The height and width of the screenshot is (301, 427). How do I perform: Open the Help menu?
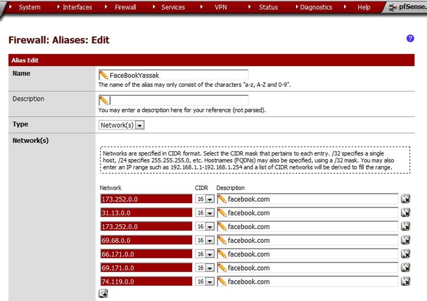pyautogui.click(x=364, y=7)
